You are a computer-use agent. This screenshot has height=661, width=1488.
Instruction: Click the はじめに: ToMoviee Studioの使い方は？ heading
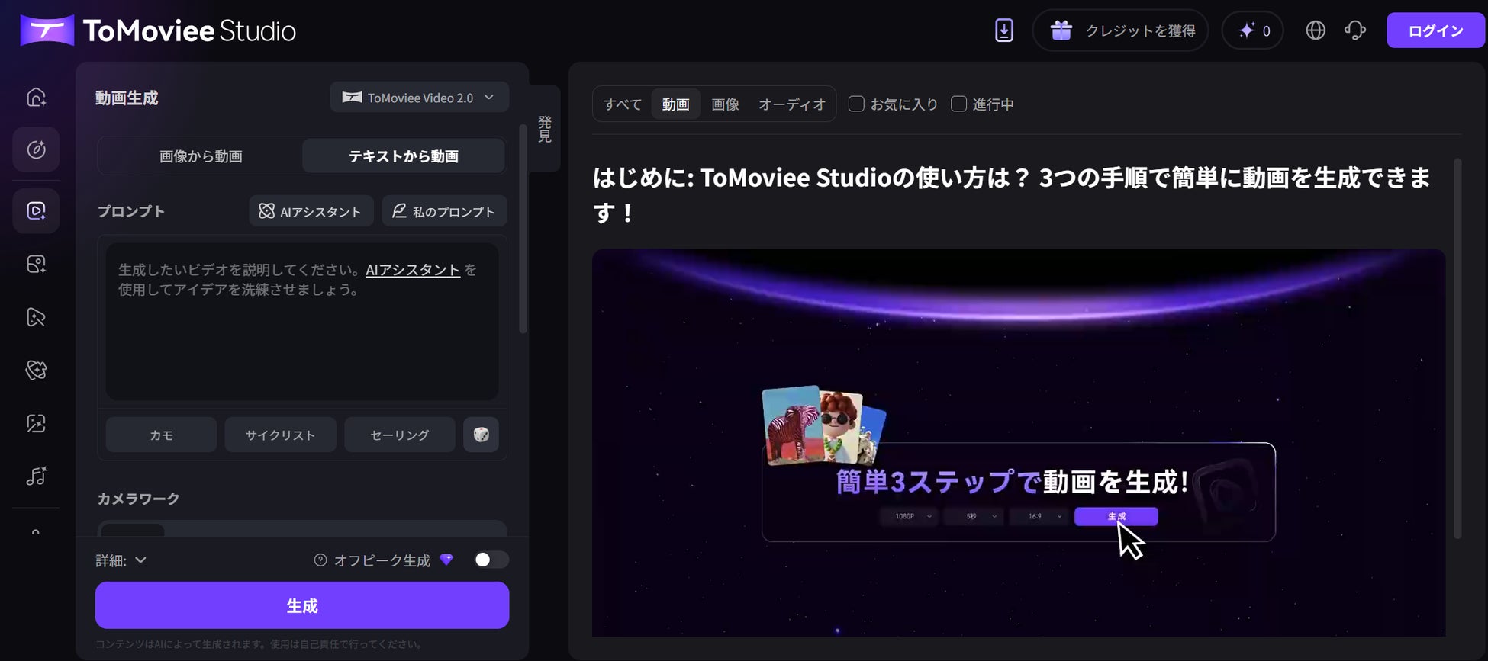1012,195
